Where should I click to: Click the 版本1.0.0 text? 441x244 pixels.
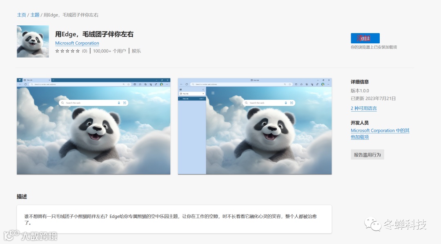click(x=360, y=91)
